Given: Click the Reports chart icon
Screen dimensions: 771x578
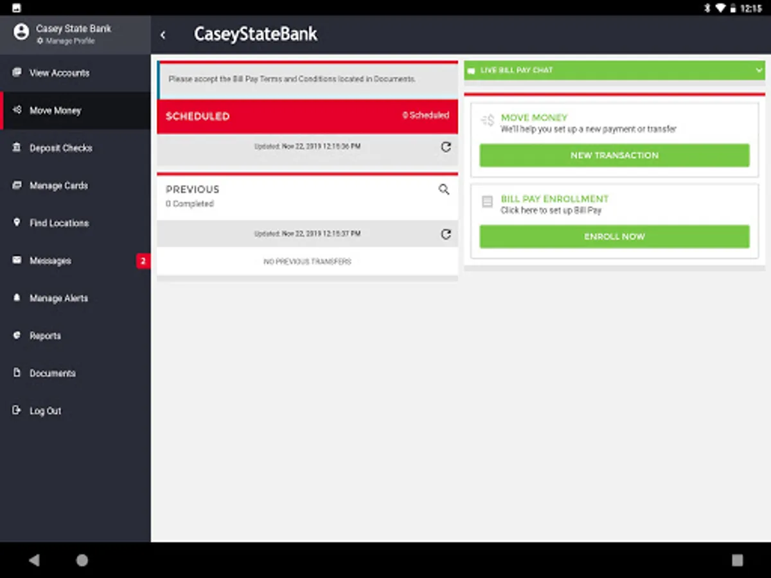Looking at the screenshot, I should (x=17, y=336).
